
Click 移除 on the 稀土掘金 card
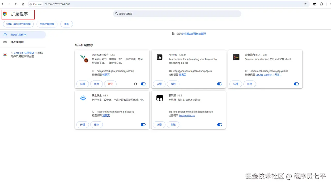click(x=97, y=125)
